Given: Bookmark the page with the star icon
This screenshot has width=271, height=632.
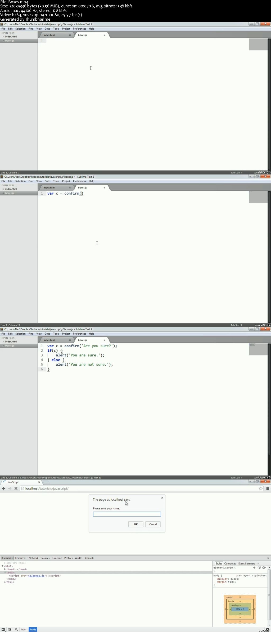Looking at the screenshot, I should 261,488.
